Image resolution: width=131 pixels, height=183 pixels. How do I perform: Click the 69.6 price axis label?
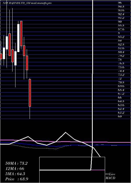pos(121,86)
